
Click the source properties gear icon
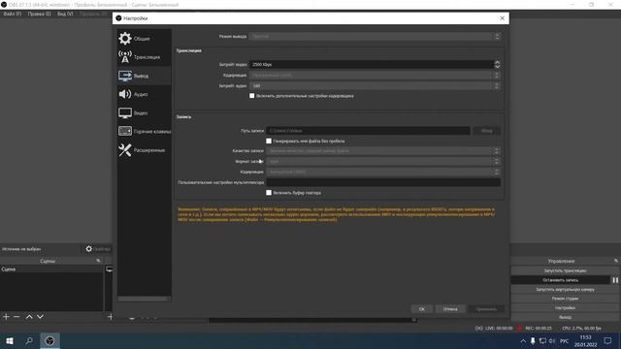tap(88, 249)
